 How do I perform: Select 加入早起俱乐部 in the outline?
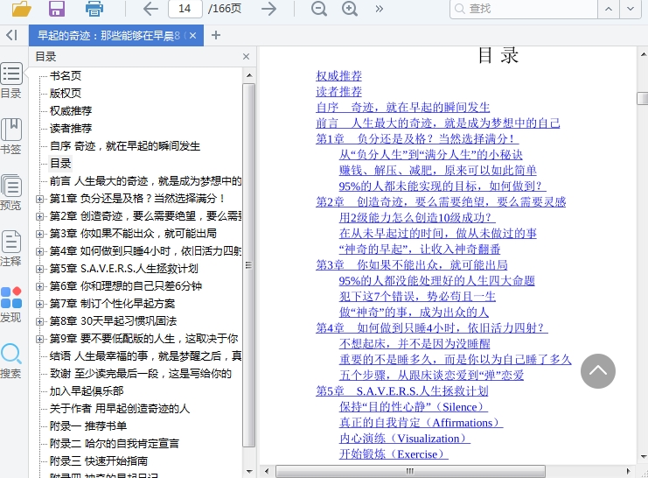coord(87,391)
